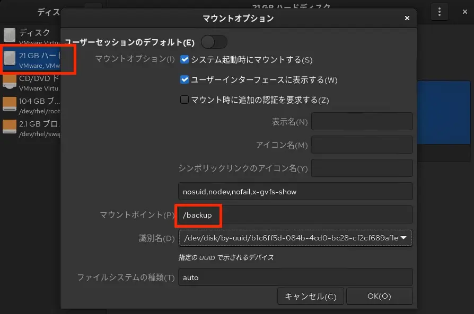
Task: Enable マウント時に追加の認証を要求する
Action: click(185, 100)
